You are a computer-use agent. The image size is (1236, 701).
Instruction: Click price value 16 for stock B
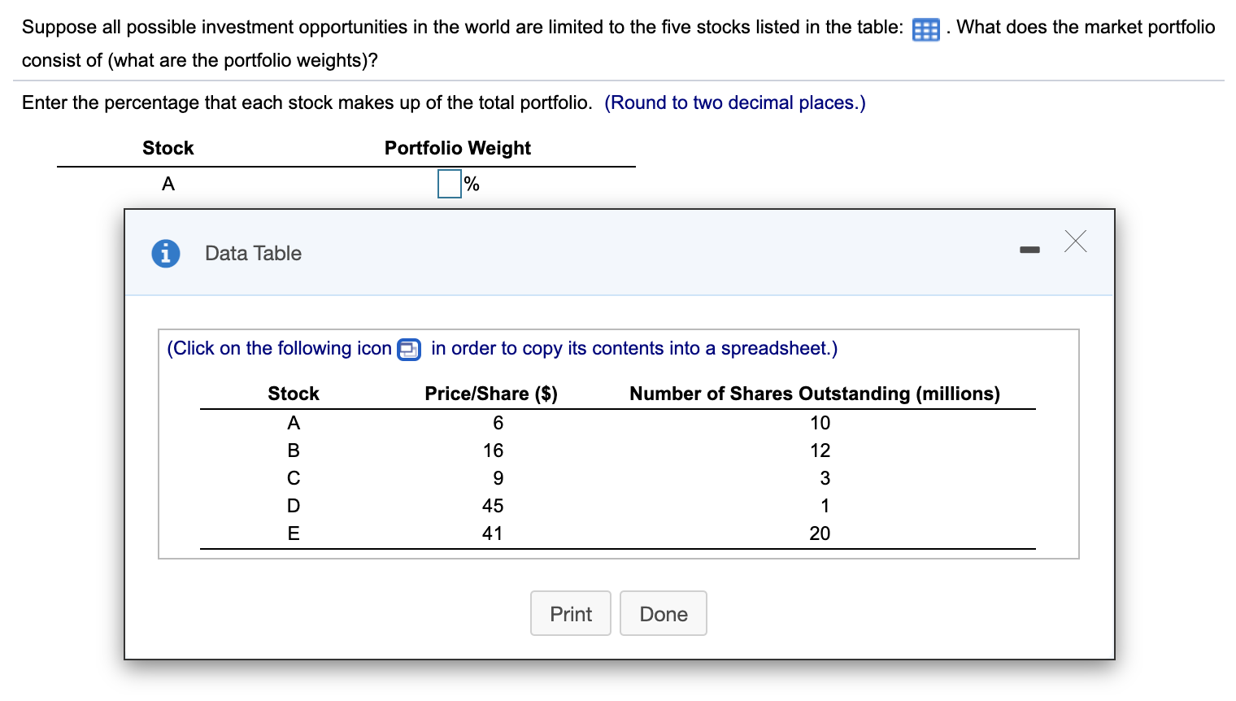[x=493, y=451]
